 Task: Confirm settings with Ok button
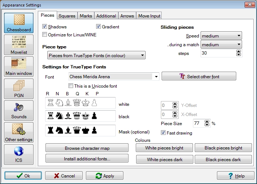coord(23,176)
